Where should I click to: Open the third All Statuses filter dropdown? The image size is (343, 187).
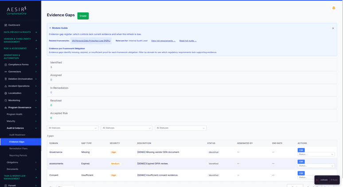(x=180, y=128)
